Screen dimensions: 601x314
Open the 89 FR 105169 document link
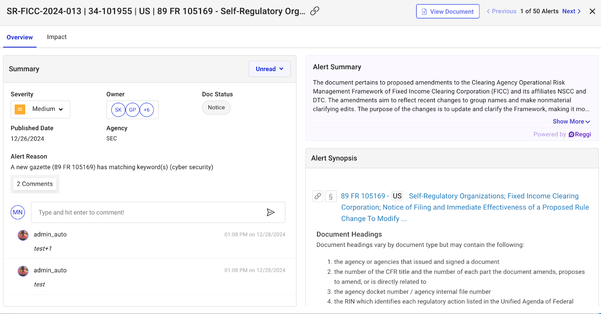(x=362, y=196)
